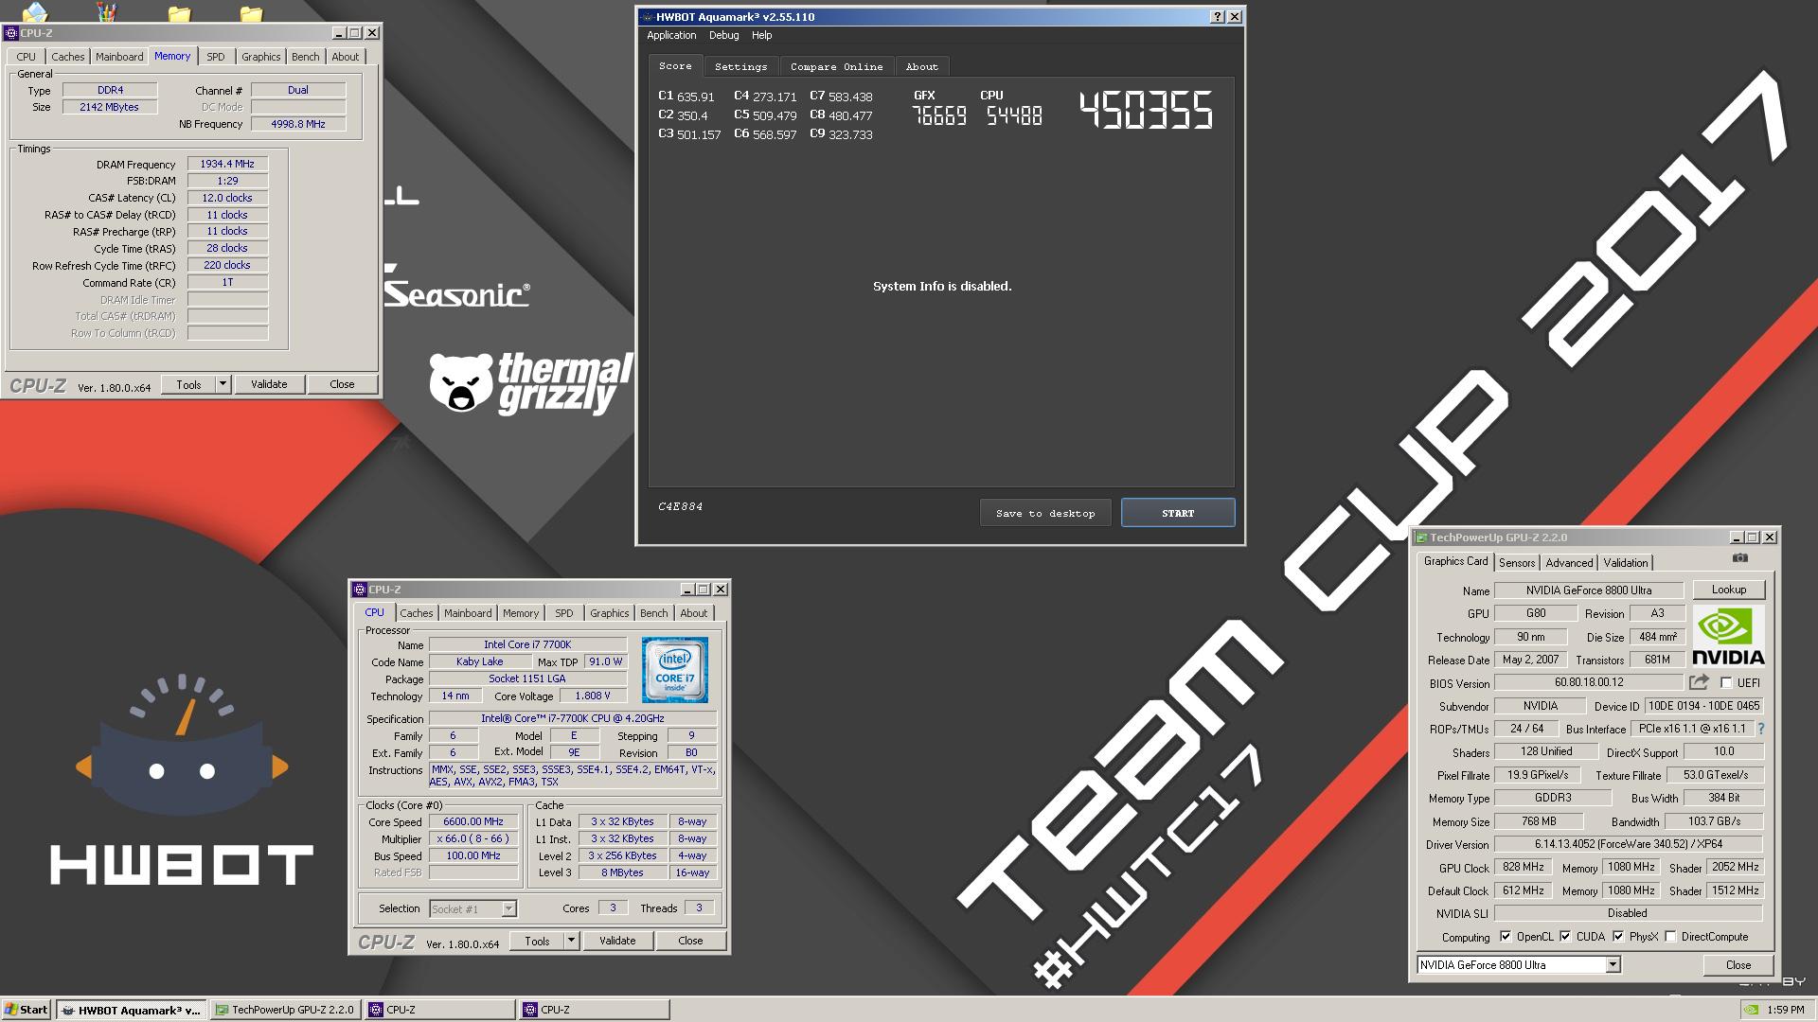This screenshot has width=1818, height=1022.
Task: Click Close in CPU-Z Memory window
Action: point(342,384)
